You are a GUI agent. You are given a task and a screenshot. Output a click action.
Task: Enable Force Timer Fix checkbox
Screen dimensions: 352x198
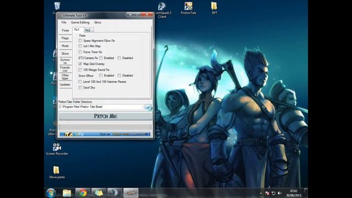coord(80,52)
